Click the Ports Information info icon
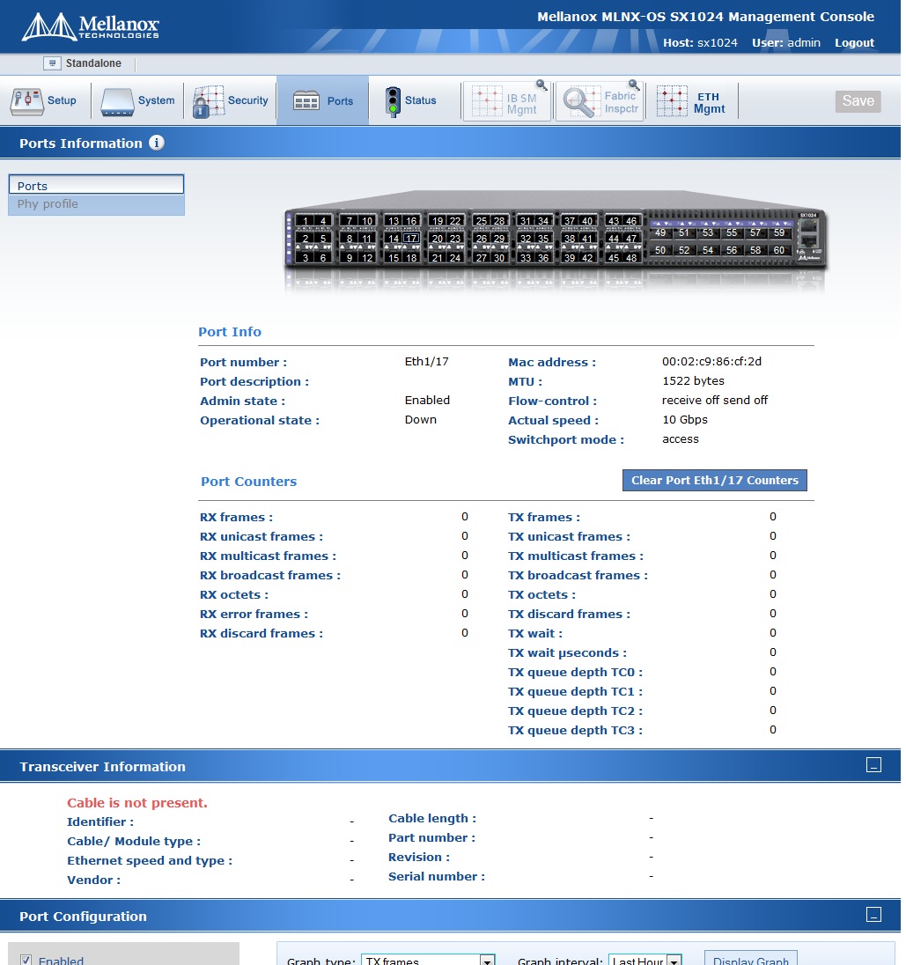The image size is (906, 965). [157, 143]
